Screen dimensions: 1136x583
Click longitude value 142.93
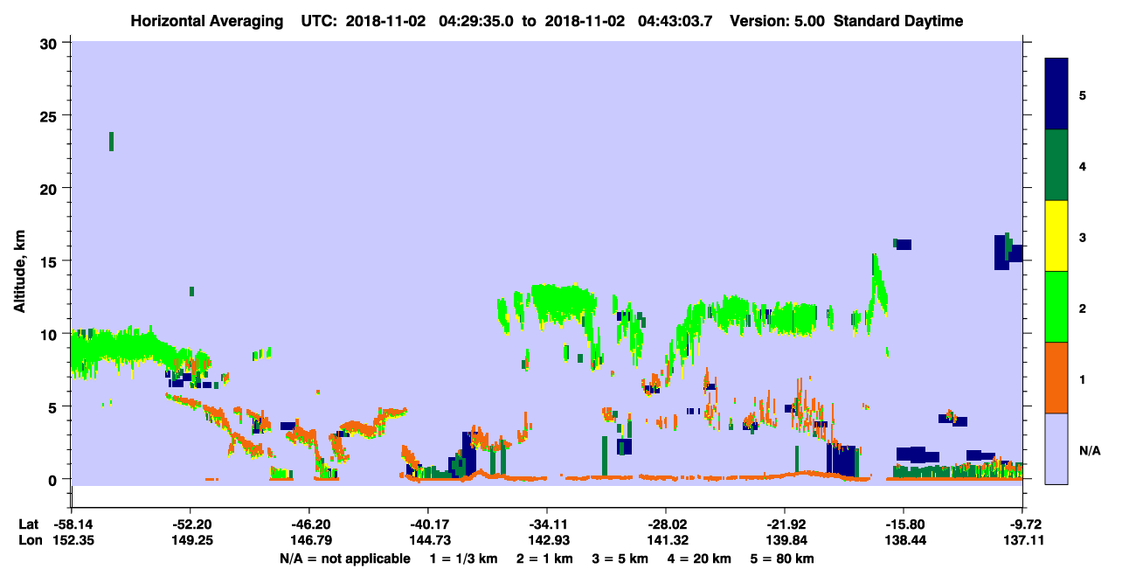547,541
